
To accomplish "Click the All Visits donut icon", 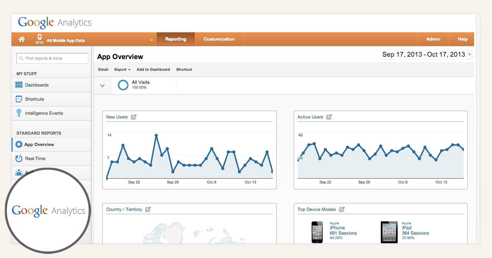I will (x=123, y=85).
